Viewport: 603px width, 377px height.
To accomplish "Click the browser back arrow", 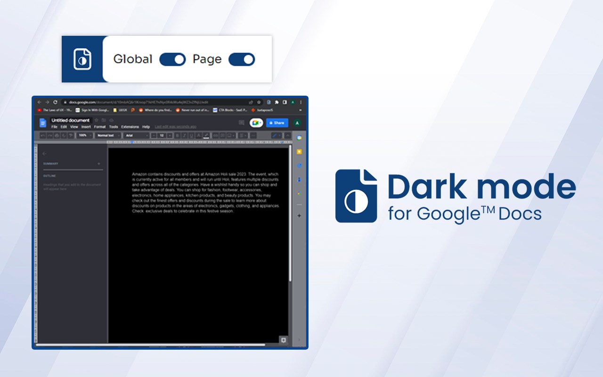I will pos(40,102).
